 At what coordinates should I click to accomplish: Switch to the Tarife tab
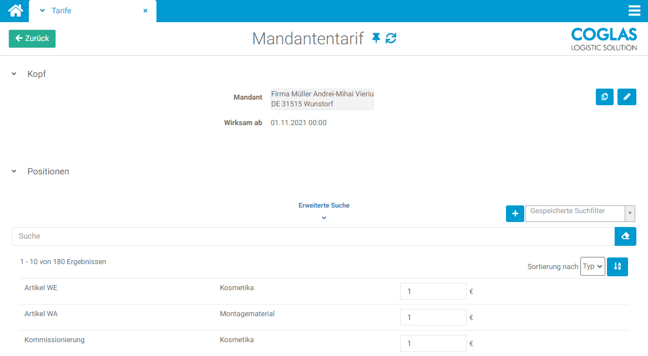(x=62, y=11)
